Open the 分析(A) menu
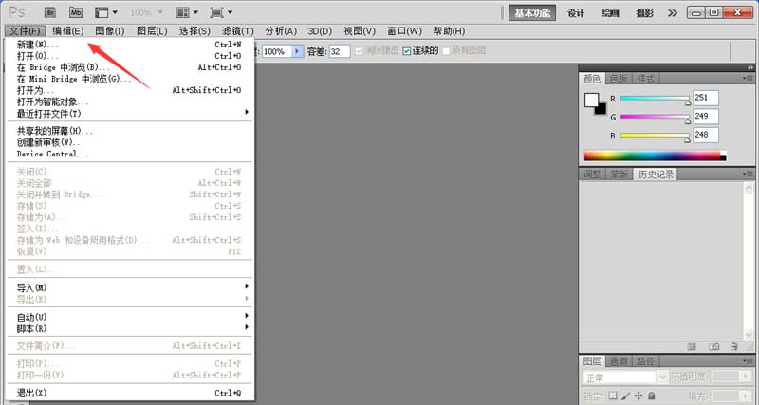This screenshot has width=759, height=405. 281,31
